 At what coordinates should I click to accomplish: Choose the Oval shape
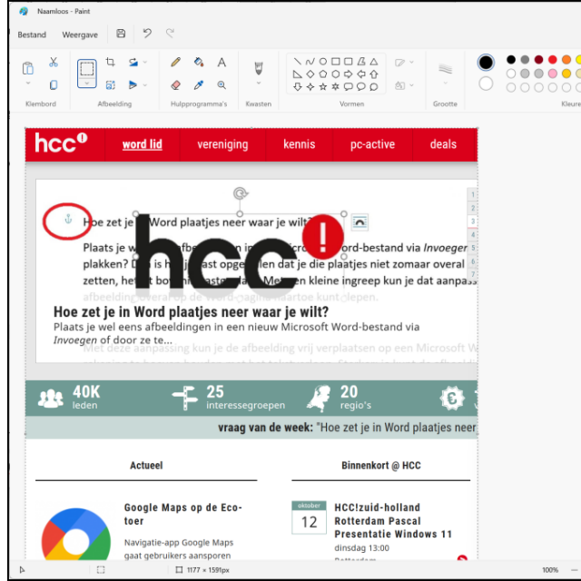pyautogui.click(x=323, y=62)
